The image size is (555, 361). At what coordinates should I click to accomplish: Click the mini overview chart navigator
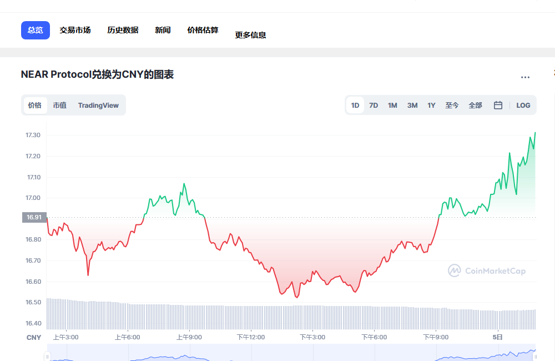click(x=291, y=353)
